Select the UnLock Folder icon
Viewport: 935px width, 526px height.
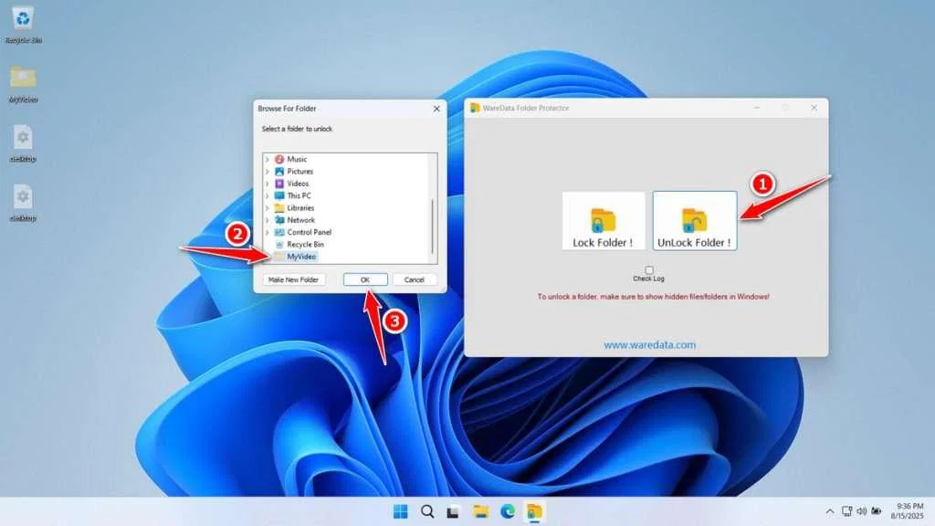[696, 219]
